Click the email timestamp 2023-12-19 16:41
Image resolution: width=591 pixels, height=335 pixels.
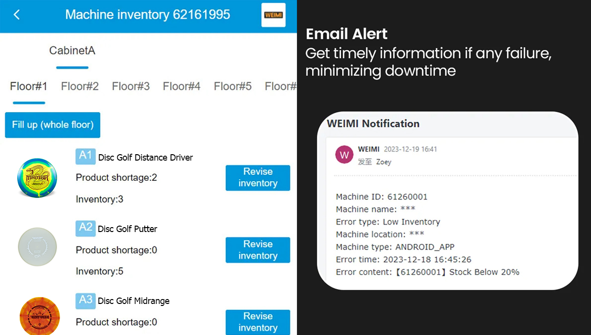(410, 149)
